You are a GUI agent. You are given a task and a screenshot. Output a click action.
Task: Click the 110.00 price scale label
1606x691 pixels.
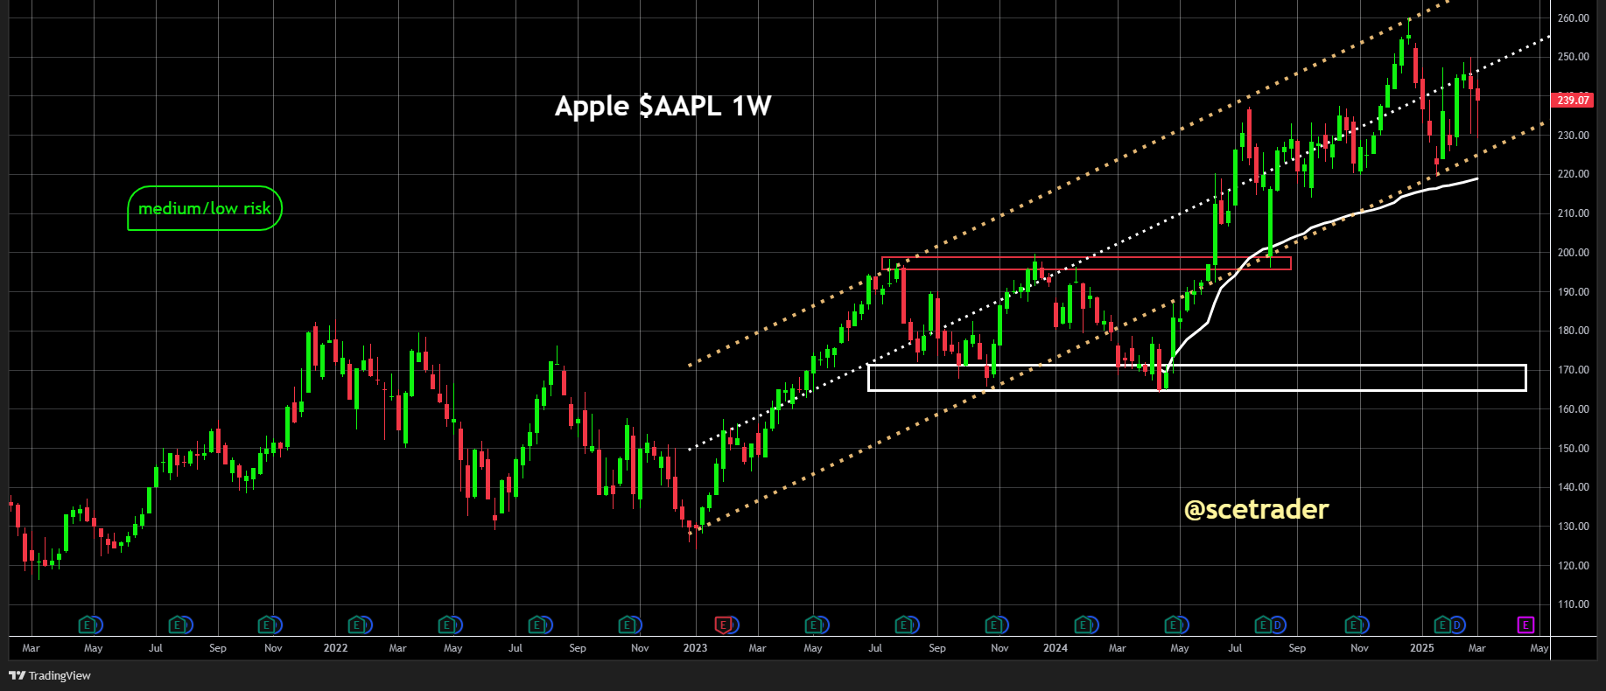pyautogui.click(x=1573, y=604)
